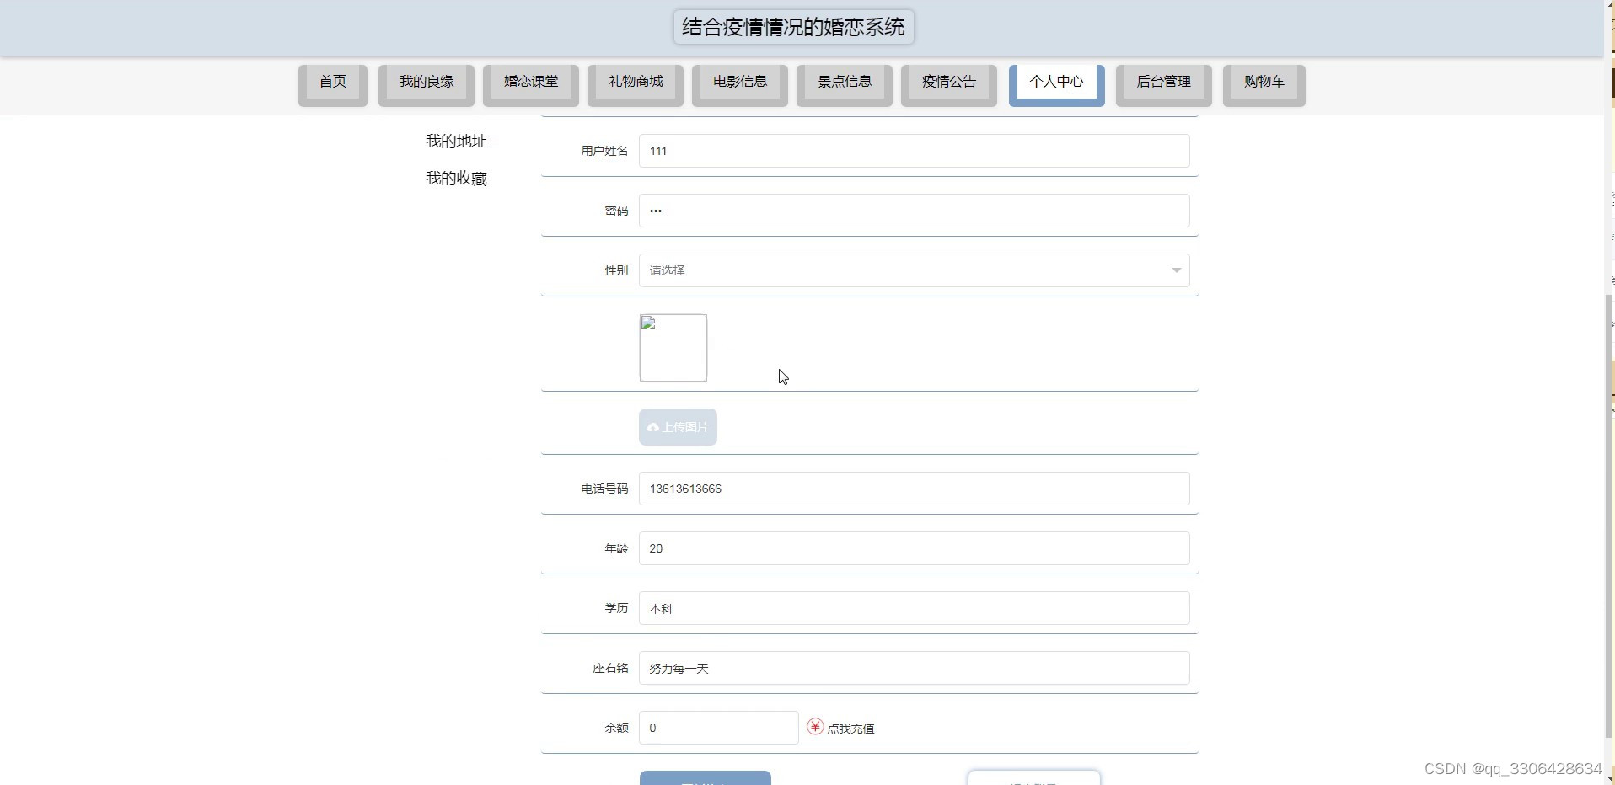Open 电影信息 tab
Image resolution: width=1615 pixels, height=785 pixels.
pos(740,85)
